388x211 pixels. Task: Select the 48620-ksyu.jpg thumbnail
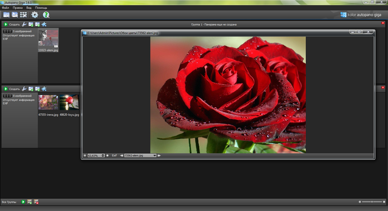[x=69, y=102]
